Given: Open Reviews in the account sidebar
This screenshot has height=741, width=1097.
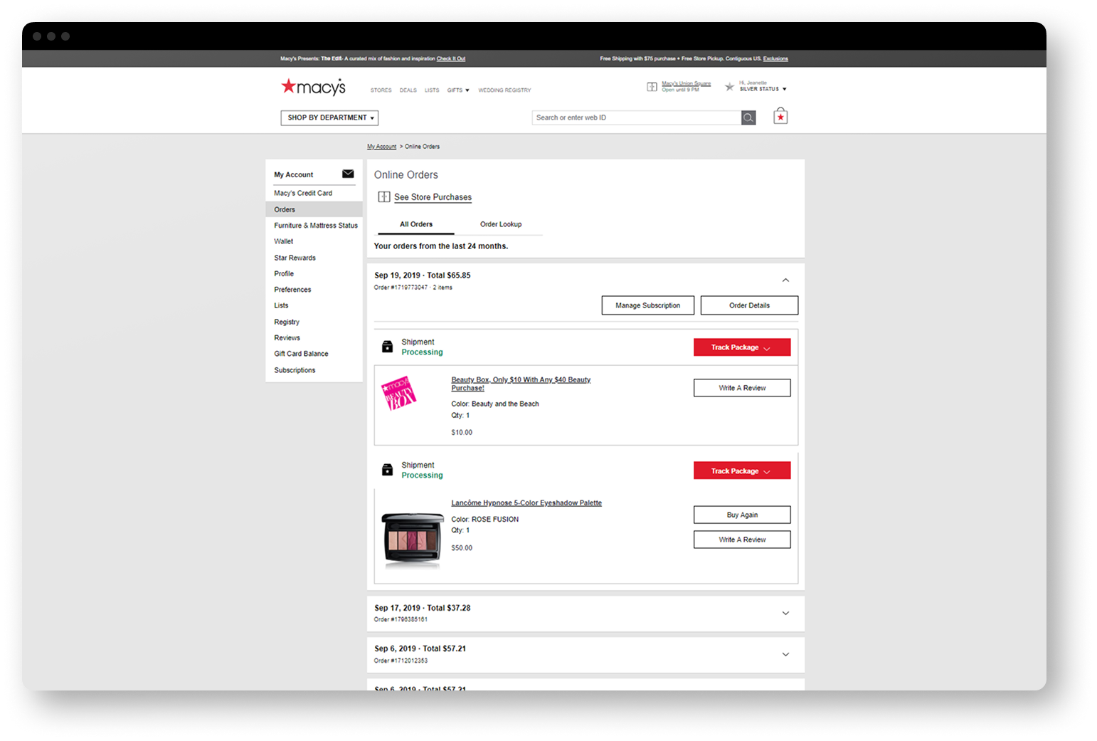Looking at the screenshot, I should [287, 338].
